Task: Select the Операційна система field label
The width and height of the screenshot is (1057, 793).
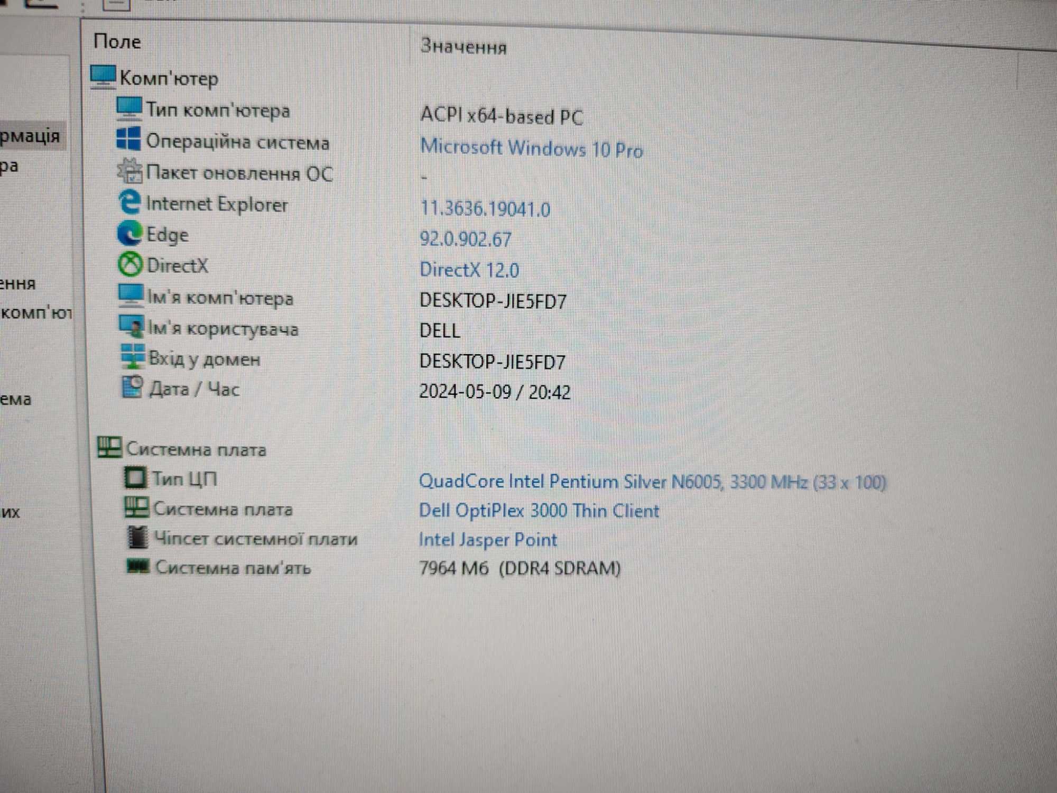Action: [x=238, y=142]
